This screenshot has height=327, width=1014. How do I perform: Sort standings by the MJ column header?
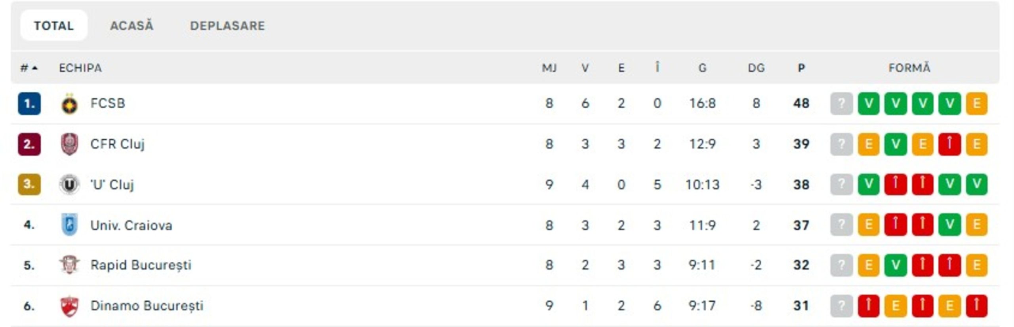click(549, 68)
